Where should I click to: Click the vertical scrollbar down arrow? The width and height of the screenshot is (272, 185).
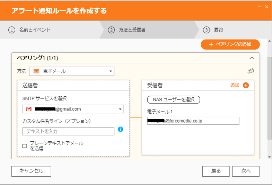point(269,157)
